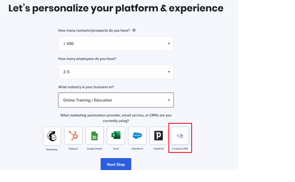Image resolution: width=295 pixels, height=182 pixels.
Task: Pick the Google Sheets icon
Action: 95,135
